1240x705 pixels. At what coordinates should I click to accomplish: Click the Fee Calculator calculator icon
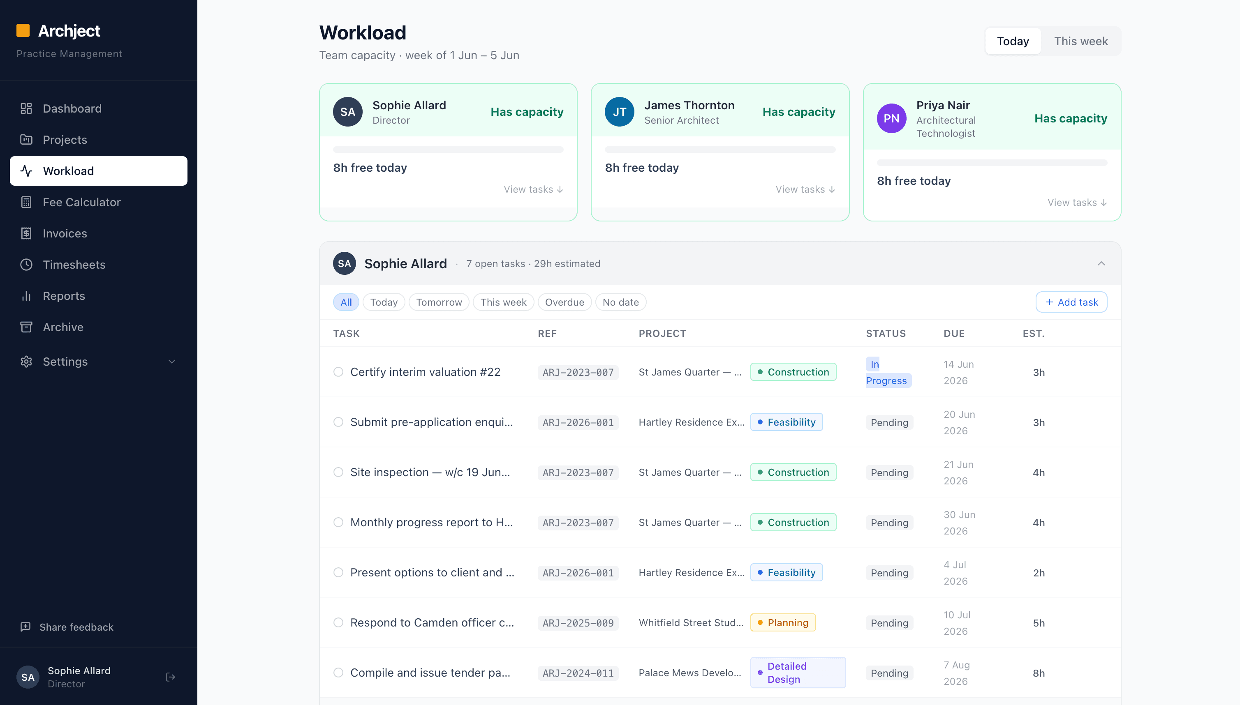click(26, 202)
